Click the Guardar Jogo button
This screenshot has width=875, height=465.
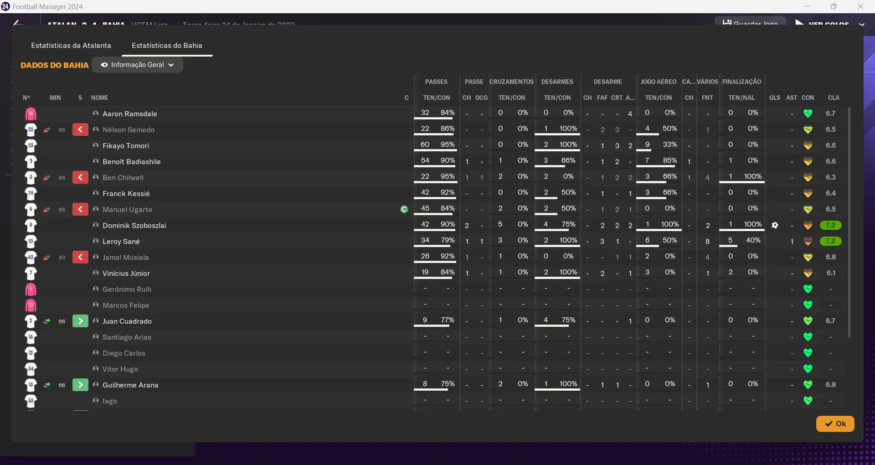coord(751,22)
